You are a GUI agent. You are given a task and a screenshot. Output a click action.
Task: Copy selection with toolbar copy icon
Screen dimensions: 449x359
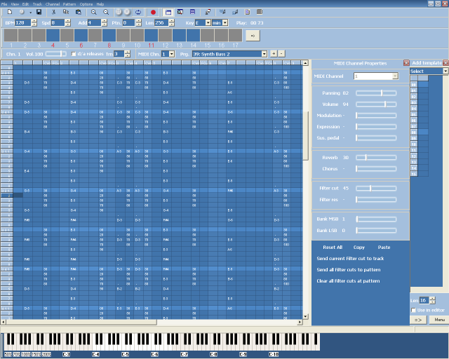tap(65, 12)
